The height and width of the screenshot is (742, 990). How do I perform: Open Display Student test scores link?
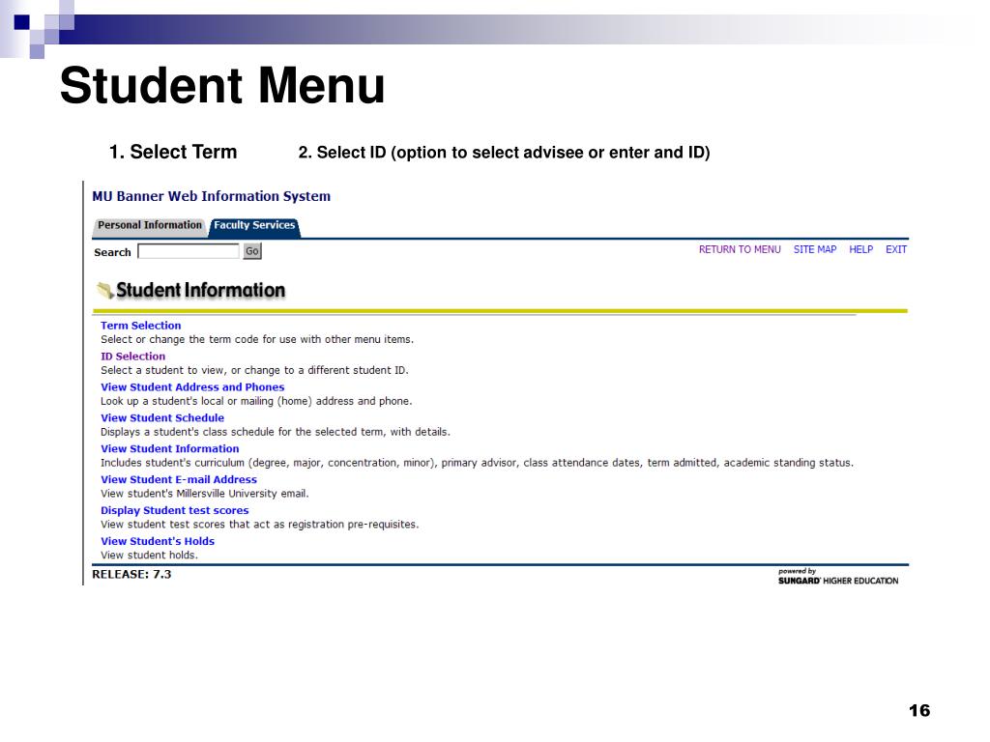point(175,510)
